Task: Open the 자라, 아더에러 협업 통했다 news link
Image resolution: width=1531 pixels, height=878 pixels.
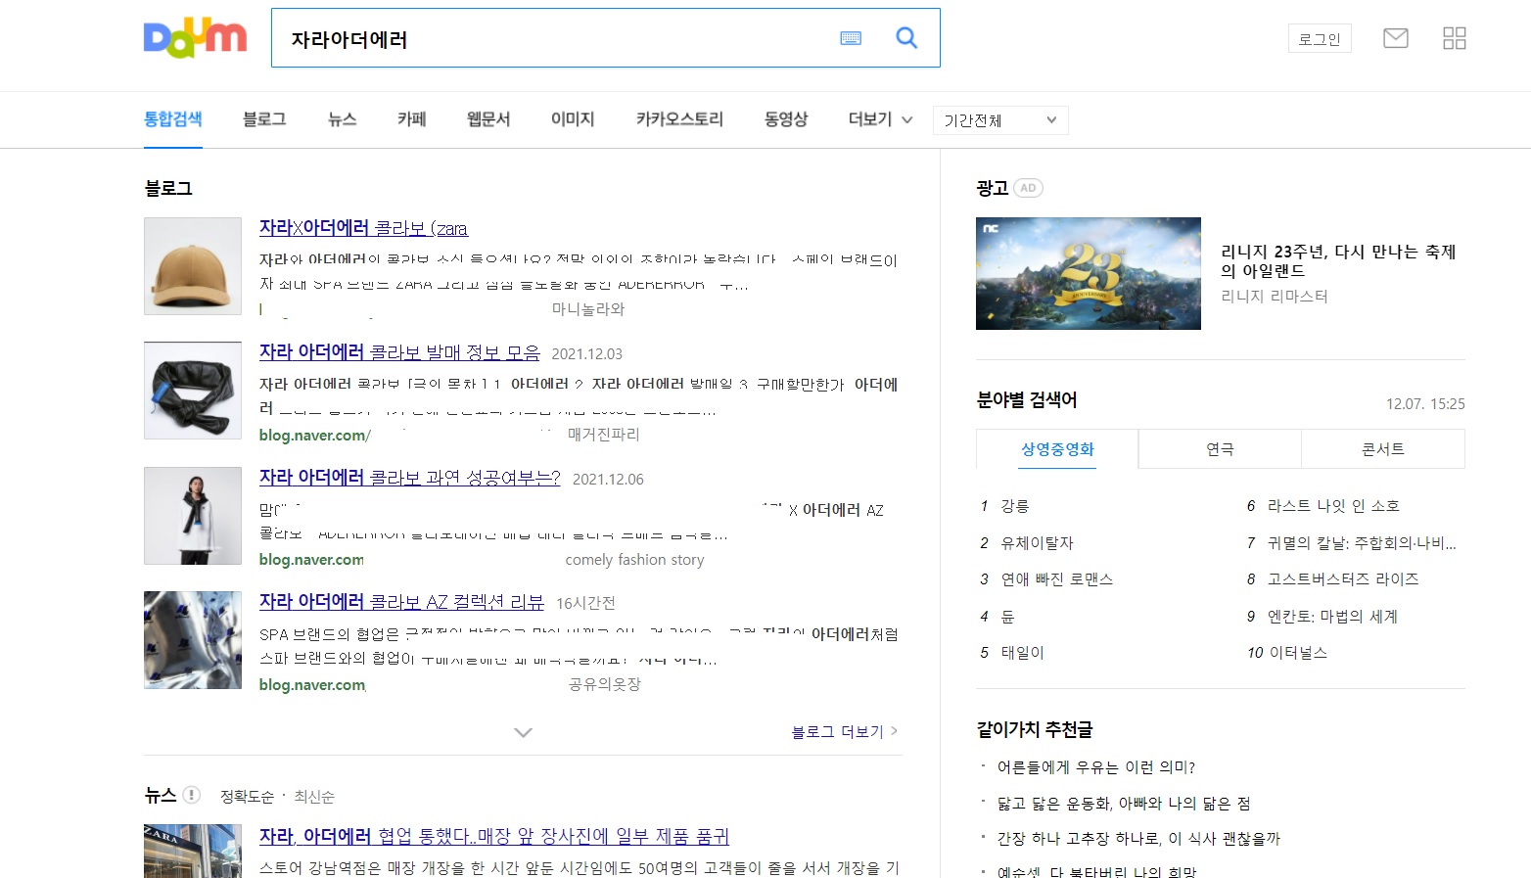Action: pos(494,836)
